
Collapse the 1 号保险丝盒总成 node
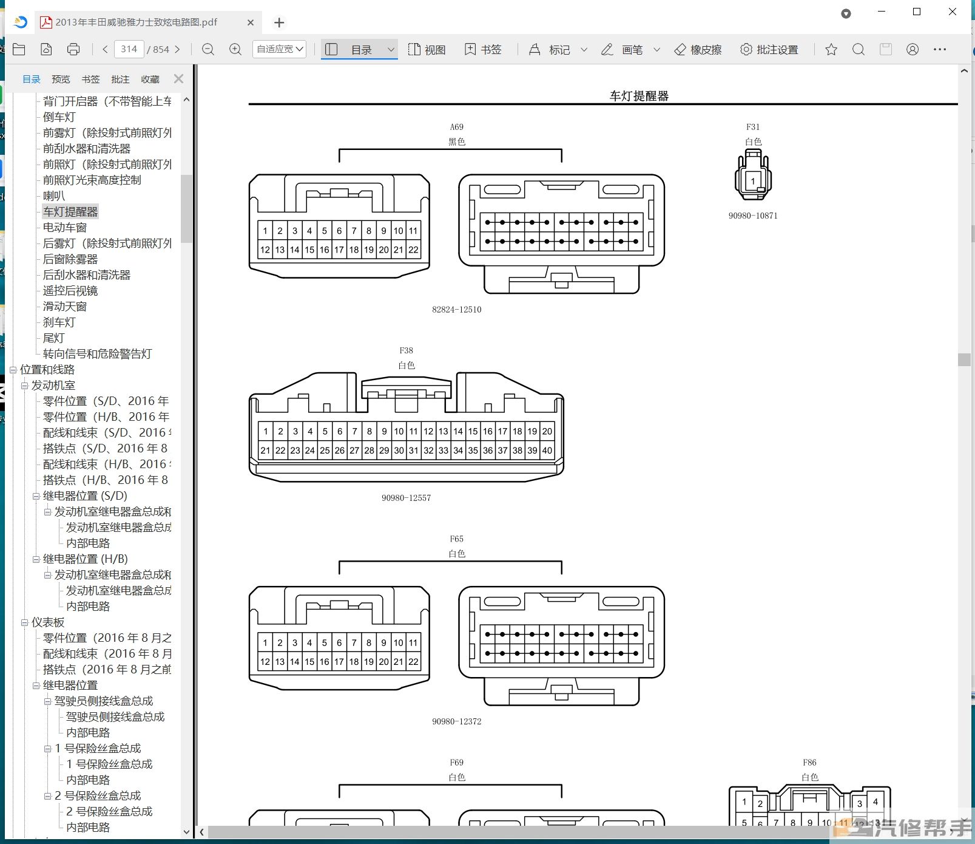click(48, 749)
